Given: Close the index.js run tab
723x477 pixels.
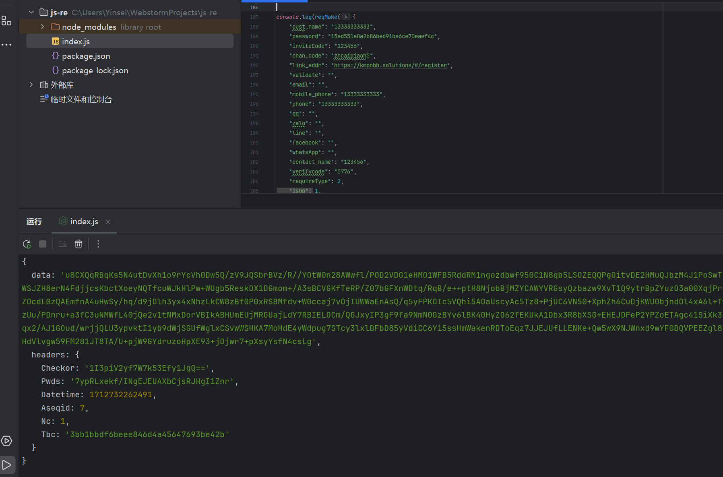Looking at the screenshot, I should pos(108,222).
